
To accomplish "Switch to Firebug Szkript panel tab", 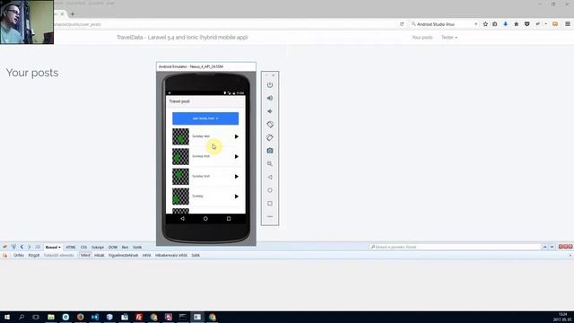I will [x=98, y=248].
